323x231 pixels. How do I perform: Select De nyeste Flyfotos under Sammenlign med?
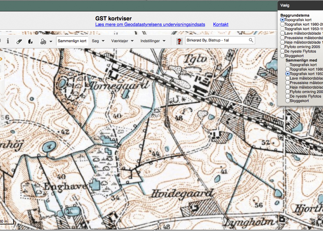[288, 96]
